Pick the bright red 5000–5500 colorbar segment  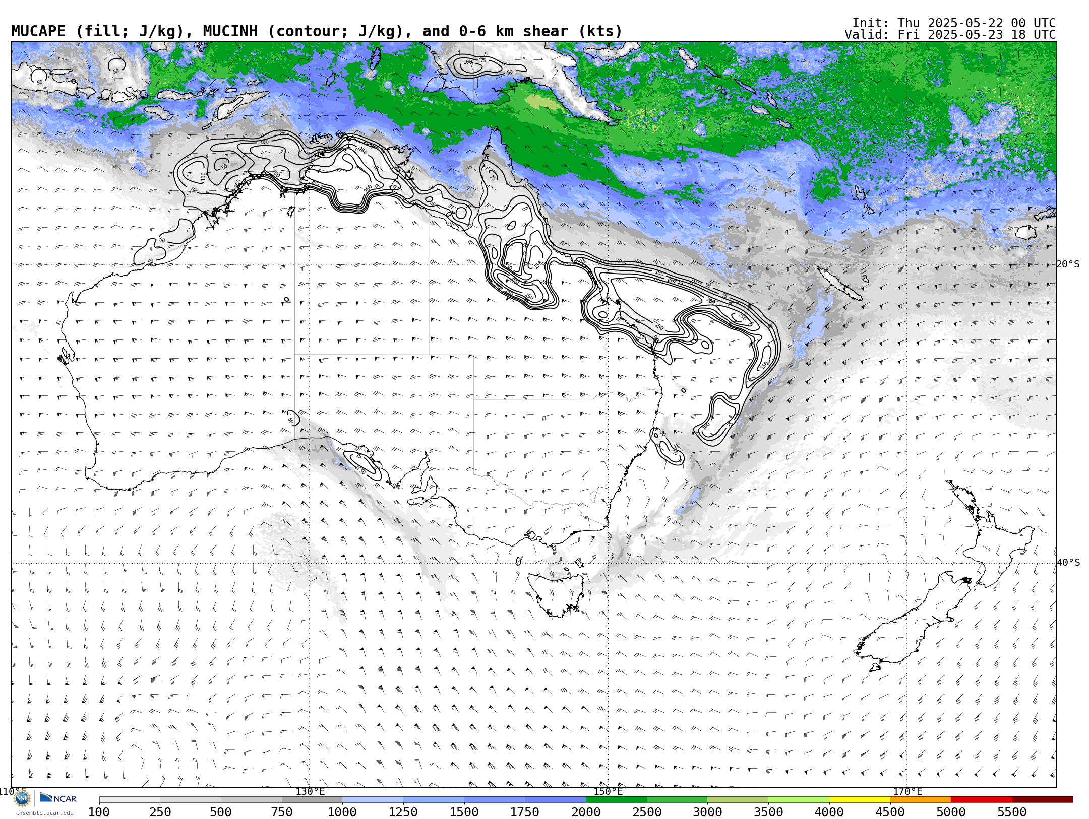pos(981,800)
